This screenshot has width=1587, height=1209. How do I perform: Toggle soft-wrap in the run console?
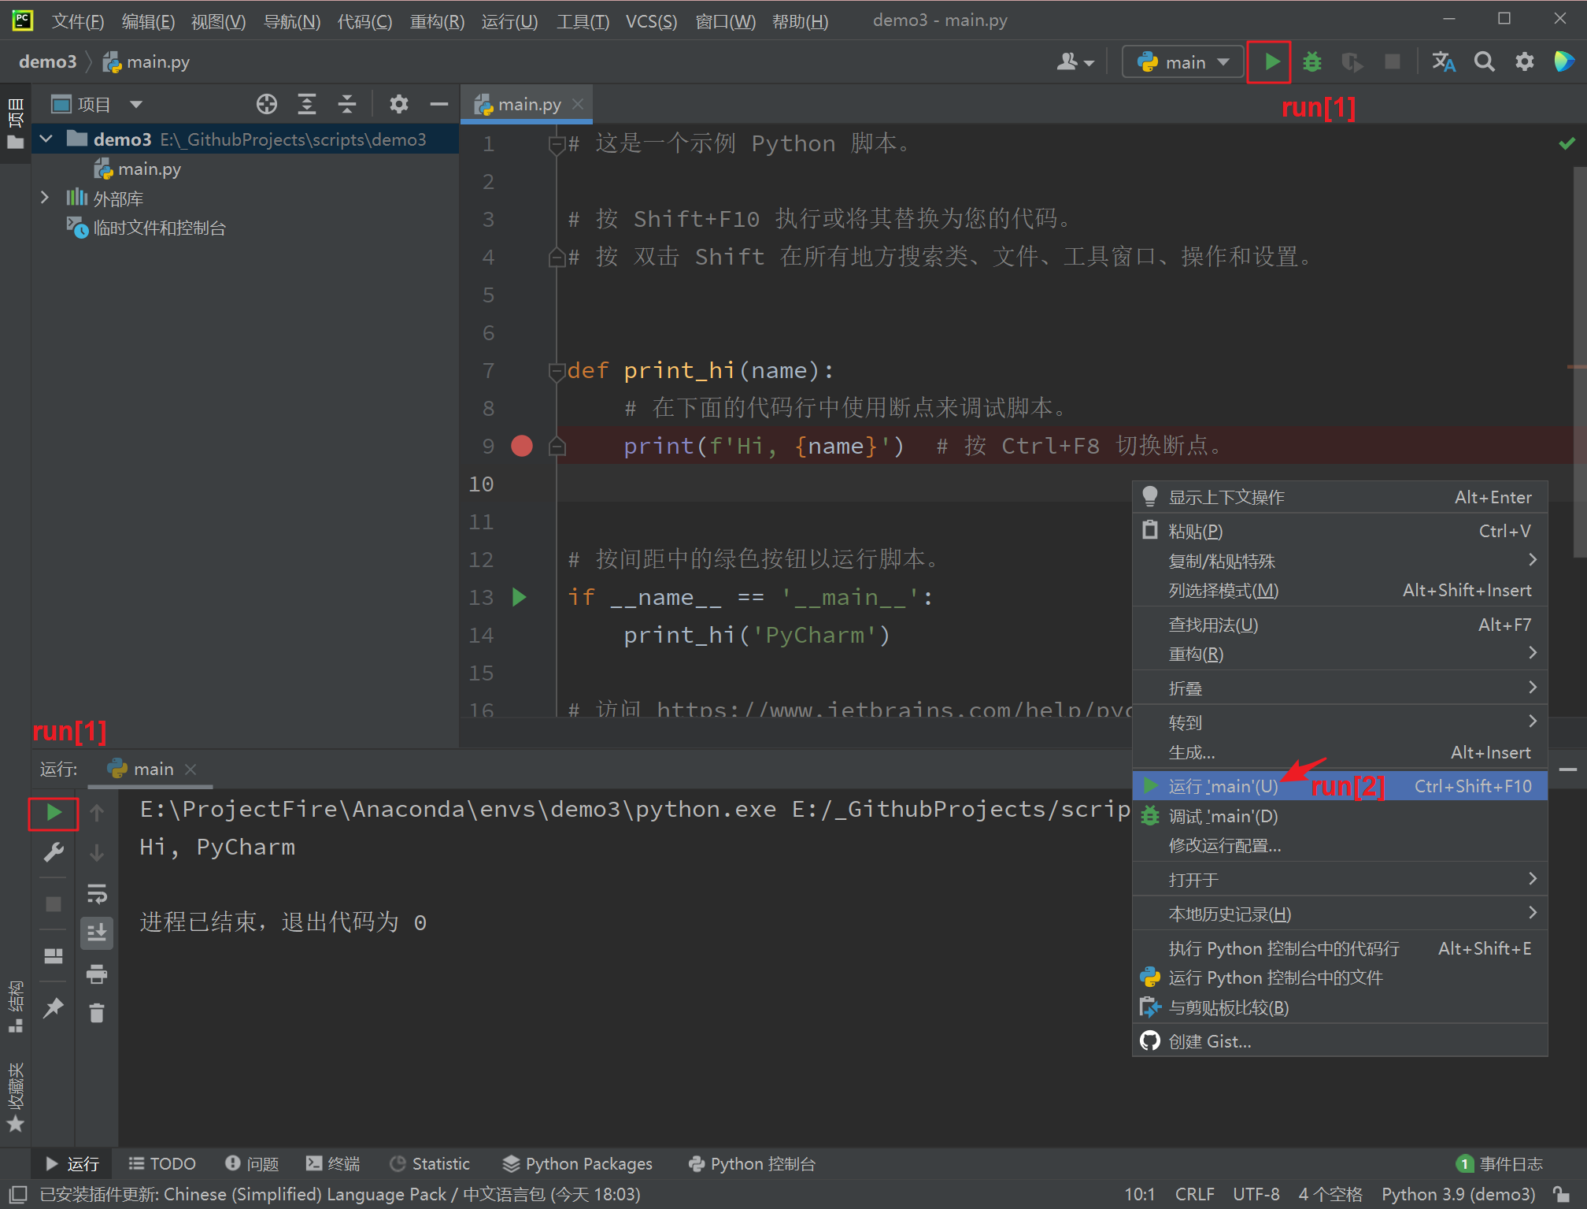97,893
